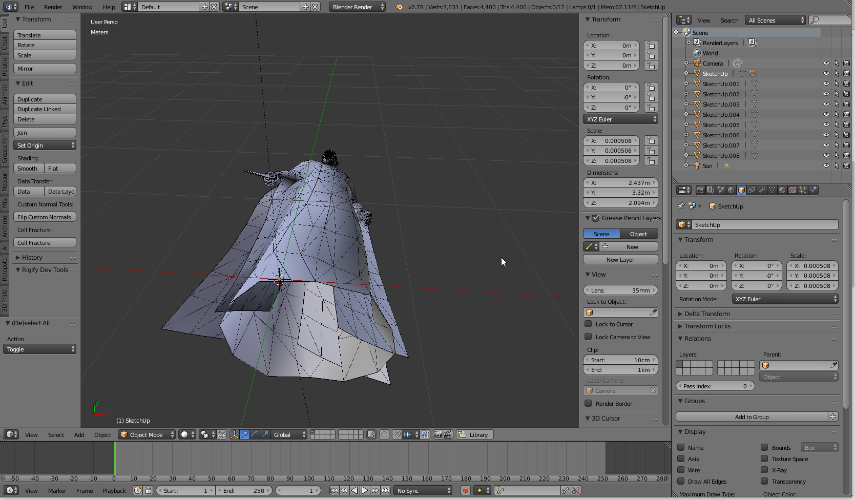Toggle proportional editing circle icon
Screen dimensions: 855x500
[384, 434]
